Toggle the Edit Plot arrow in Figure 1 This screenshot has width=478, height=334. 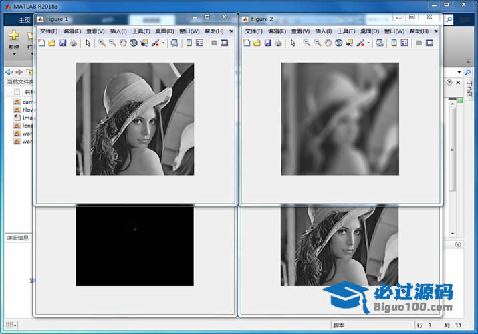88,43
